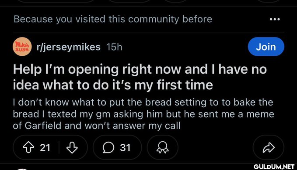Screen dimensions: 297x170
Task: Tap the Garfield meme sentence in post text
Action: click(143, 120)
